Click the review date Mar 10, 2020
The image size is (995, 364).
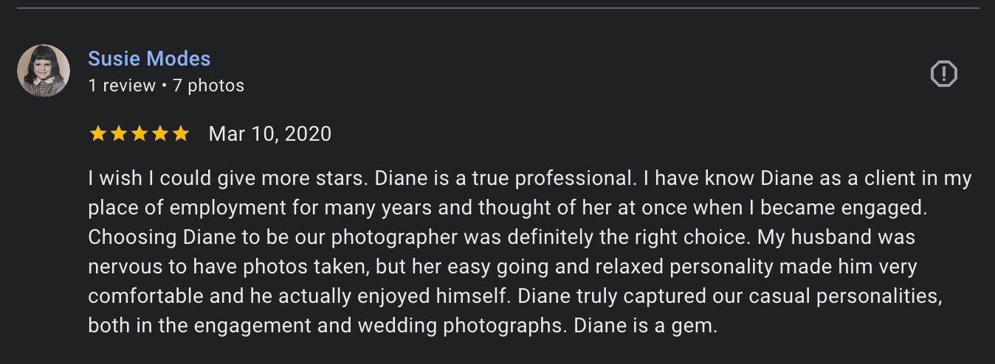click(x=269, y=134)
